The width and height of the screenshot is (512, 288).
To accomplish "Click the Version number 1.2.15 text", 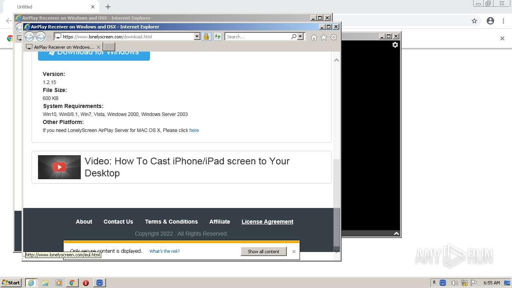I will coord(50,82).
